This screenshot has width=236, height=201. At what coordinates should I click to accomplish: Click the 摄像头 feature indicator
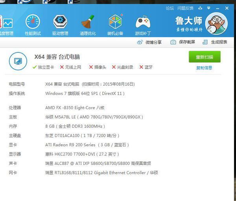click(98, 67)
